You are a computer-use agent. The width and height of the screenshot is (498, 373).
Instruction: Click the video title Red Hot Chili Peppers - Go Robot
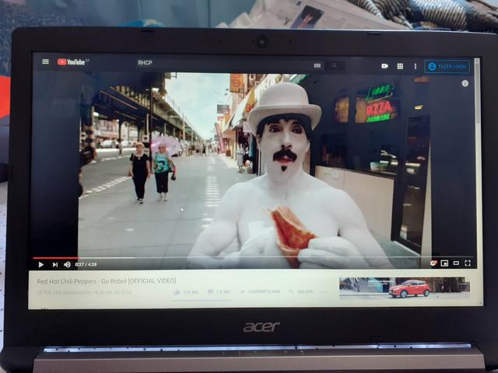107,281
